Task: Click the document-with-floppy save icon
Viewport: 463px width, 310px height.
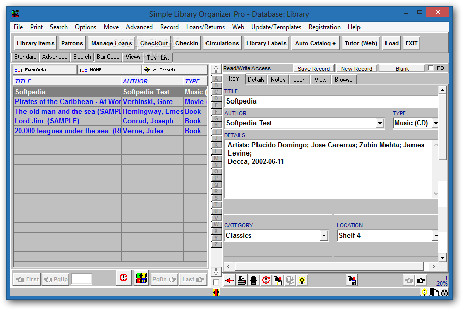Action: pyautogui.click(x=352, y=280)
